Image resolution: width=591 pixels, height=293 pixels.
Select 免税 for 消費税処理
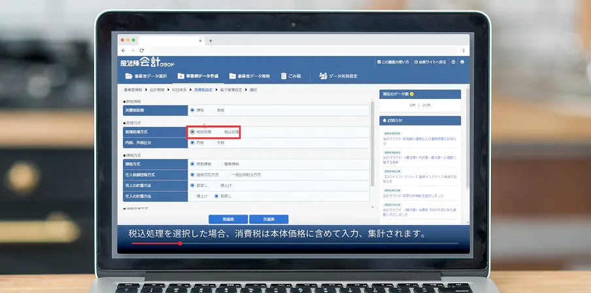point(213,111)
